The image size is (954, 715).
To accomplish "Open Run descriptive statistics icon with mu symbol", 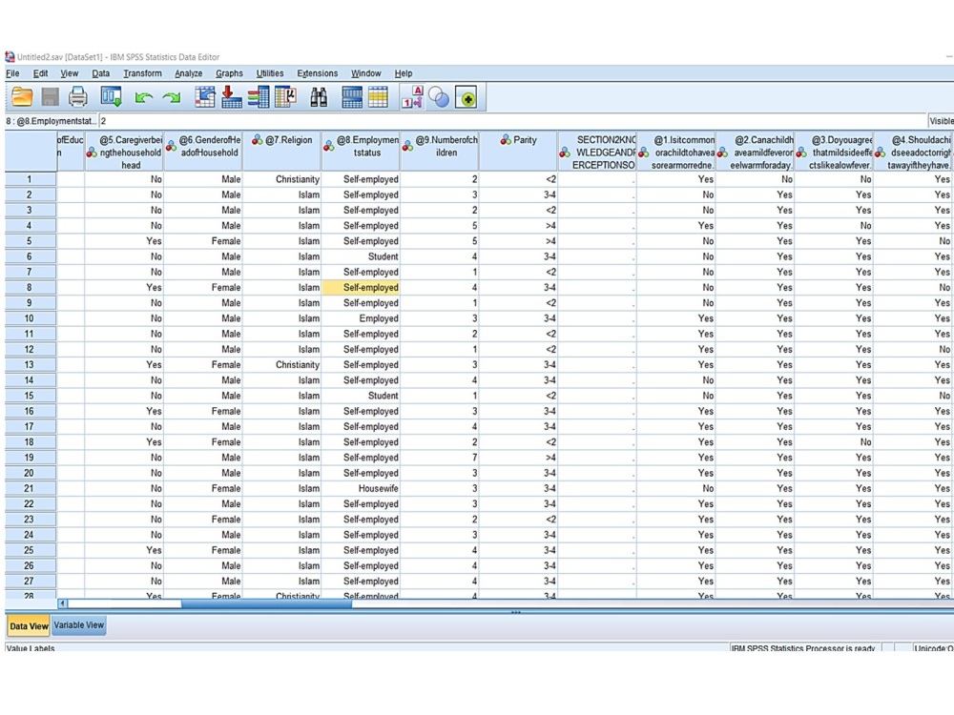I will [x=285, y=97].
